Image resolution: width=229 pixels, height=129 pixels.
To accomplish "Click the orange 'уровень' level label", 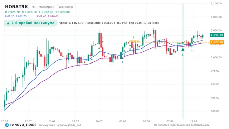I will [134, 41].
